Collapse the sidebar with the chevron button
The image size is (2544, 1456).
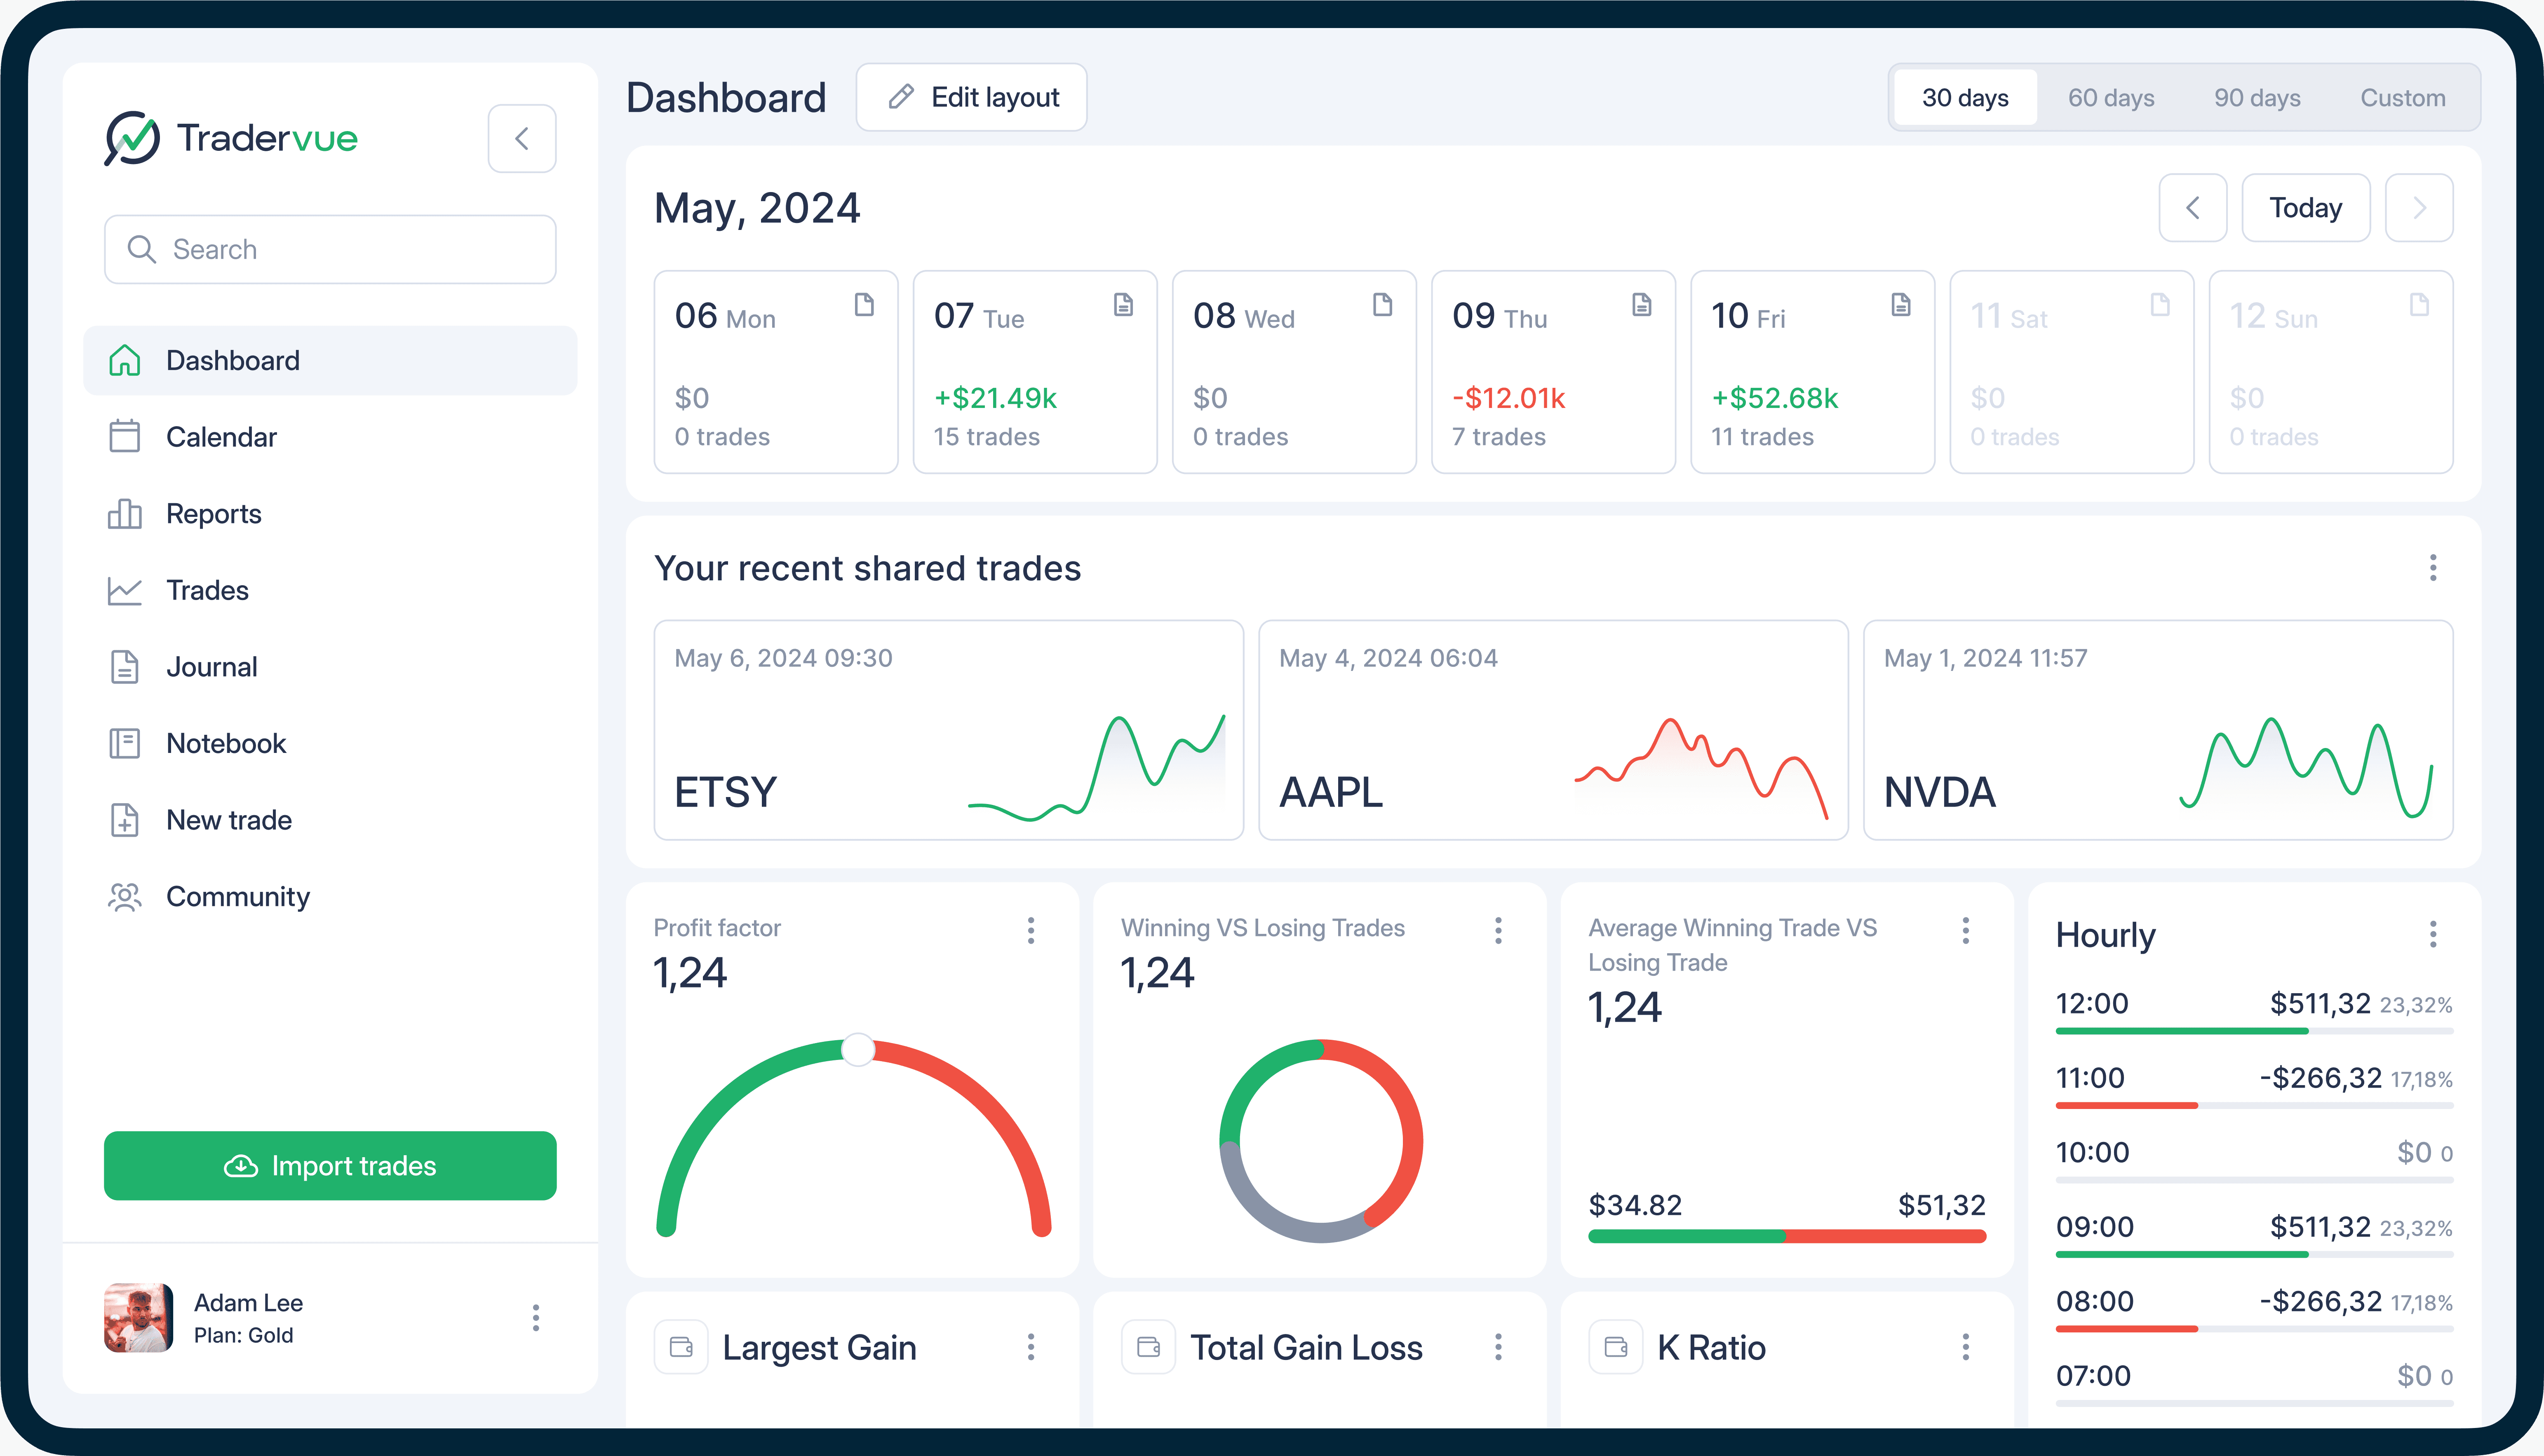(522, 138)
